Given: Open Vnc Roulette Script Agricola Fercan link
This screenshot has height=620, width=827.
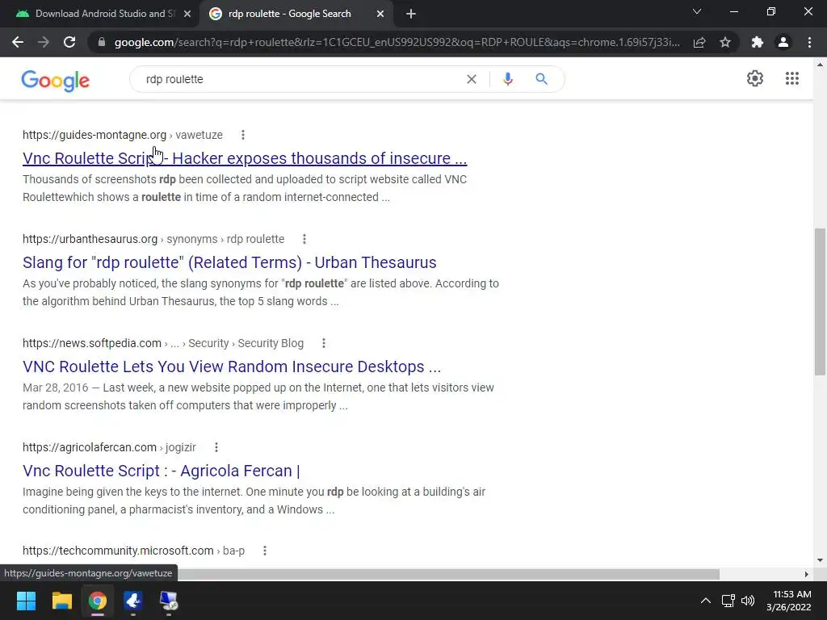Looking at the screenshot, I should coord(162,471).
